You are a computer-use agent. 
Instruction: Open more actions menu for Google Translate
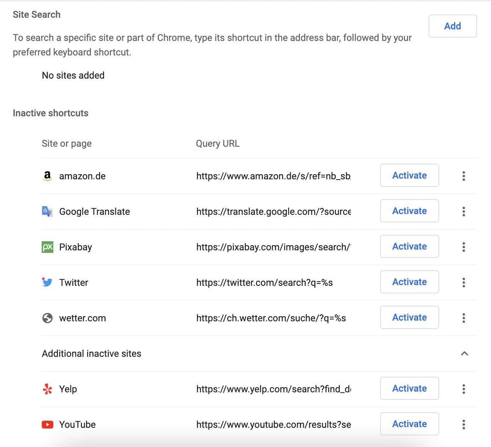464,212
